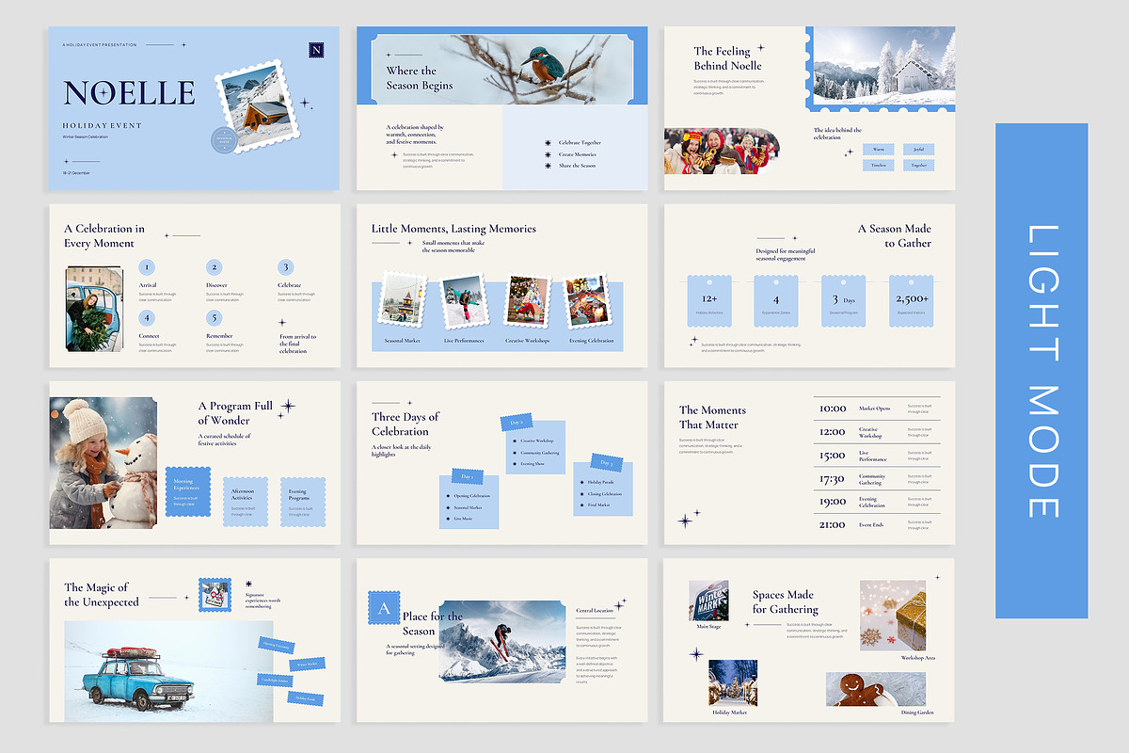Click the Central Location heading
The width and height of the screenshot is (1129, 753).
(x=595, y=611)
